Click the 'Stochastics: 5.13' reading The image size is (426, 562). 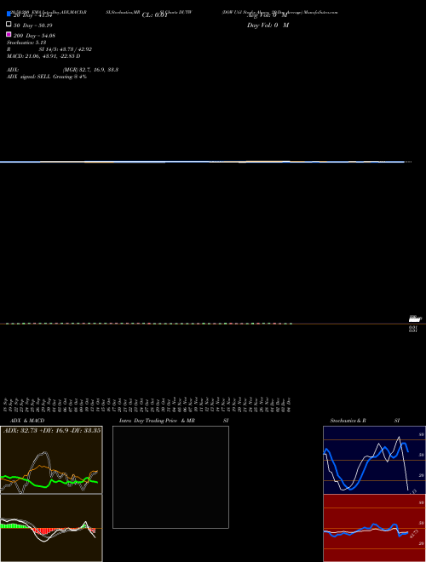[x=26, y=43]
